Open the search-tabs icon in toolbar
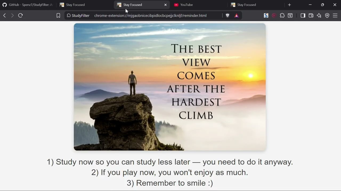The width and height of the screenshot is (341, 191). coord(290,15)
